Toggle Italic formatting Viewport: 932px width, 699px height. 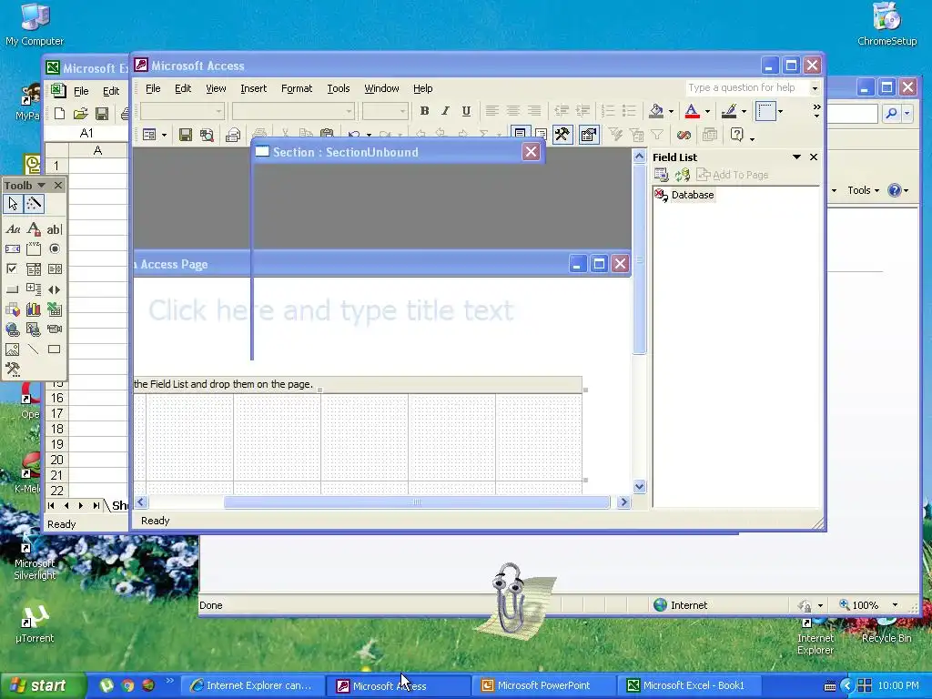point(445,110)
